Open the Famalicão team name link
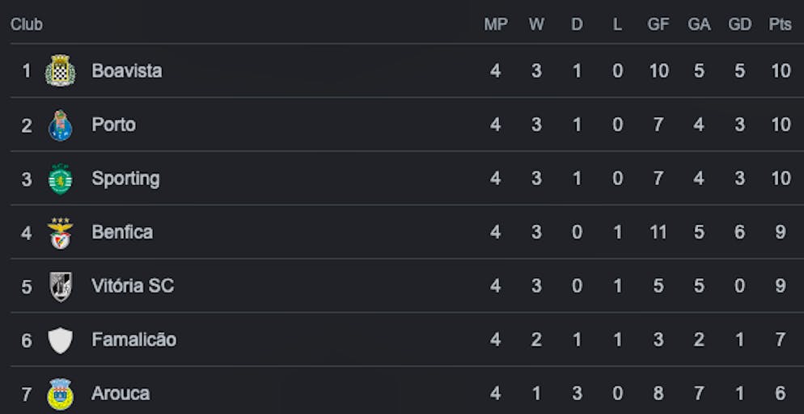The width and height of the screenshot is (804, 414). click(133, 340)
